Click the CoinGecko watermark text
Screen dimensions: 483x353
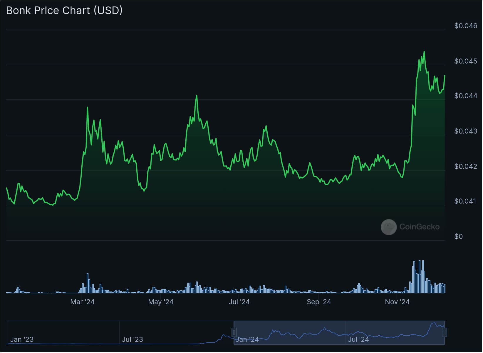tap(420, 227)
